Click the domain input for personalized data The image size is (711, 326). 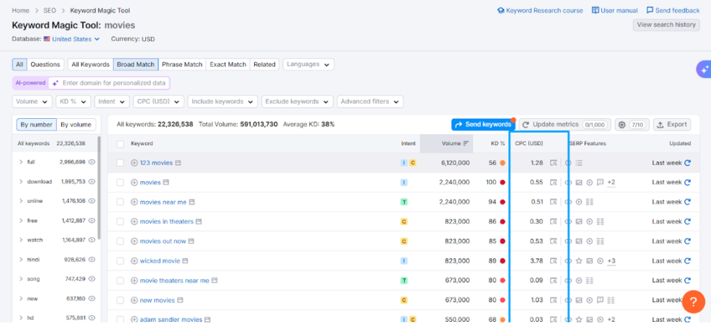pos(109,83)
